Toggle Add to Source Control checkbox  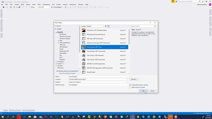[130, 87]
